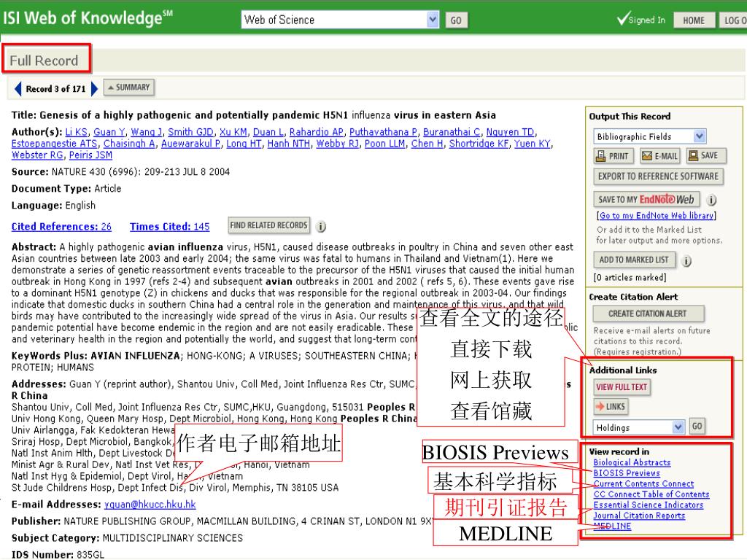The width and height of the screenshot is (747, 560).
Task: Click the LOG OUT button
Action: [734, 20]
